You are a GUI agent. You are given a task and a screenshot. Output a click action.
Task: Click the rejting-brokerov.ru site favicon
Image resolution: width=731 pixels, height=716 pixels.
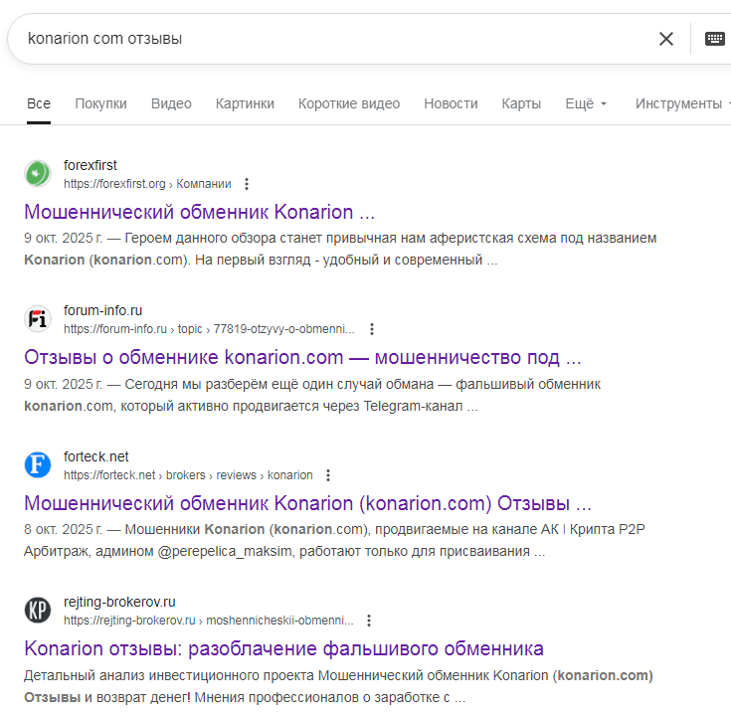click(38, 611)
